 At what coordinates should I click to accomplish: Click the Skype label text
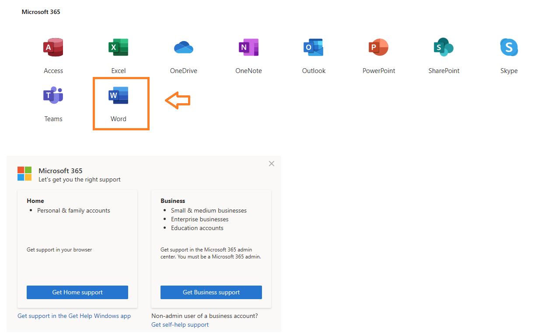point(509,71)
